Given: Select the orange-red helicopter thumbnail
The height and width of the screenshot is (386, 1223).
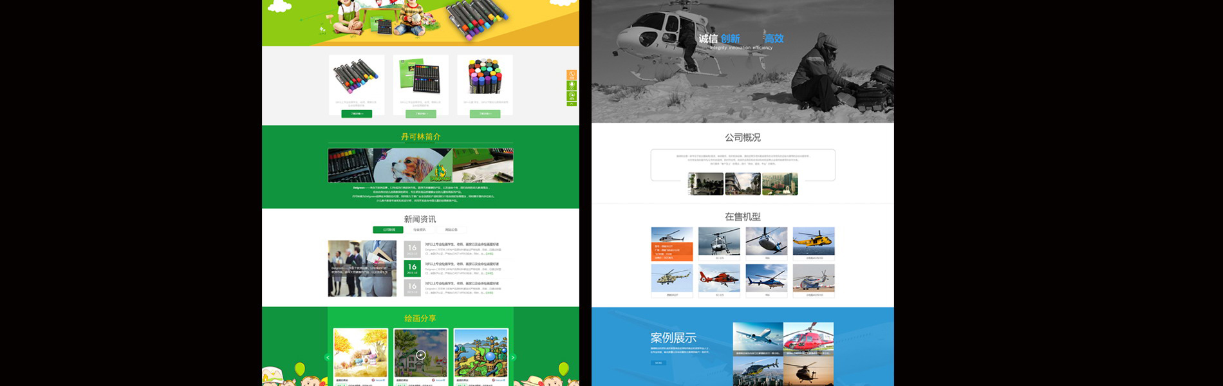Looking at the screenshot, I should coord(719,279).
